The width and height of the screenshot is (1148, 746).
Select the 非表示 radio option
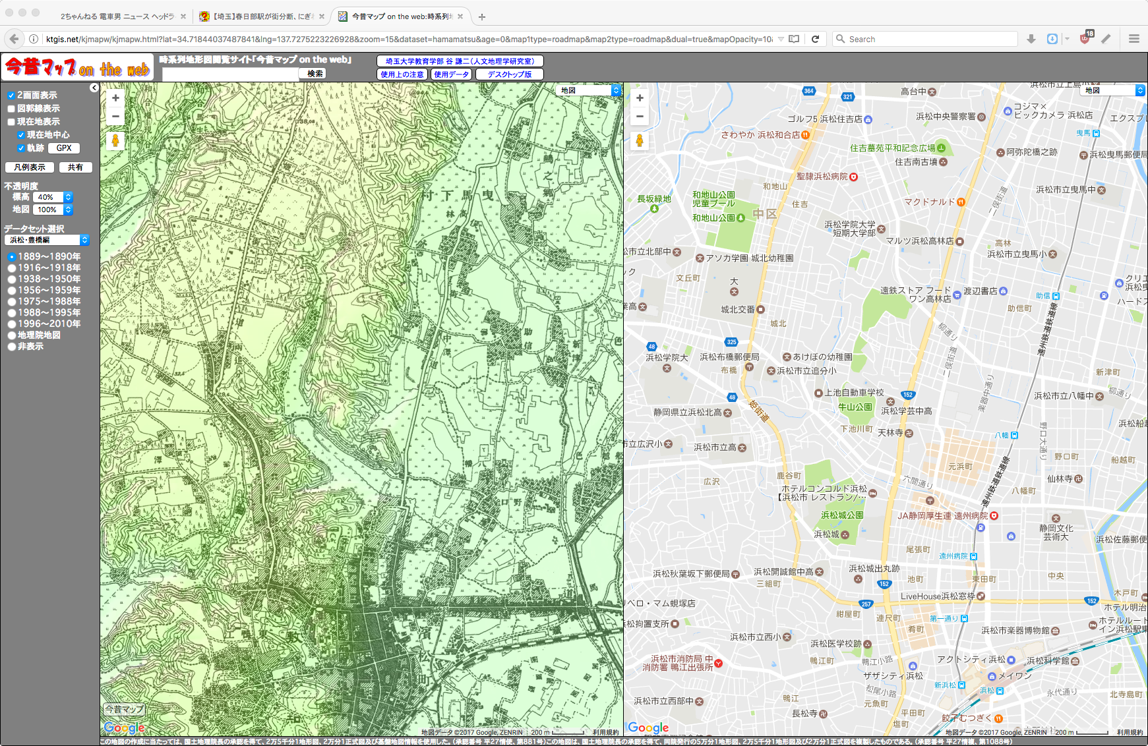tap(12, 347)
